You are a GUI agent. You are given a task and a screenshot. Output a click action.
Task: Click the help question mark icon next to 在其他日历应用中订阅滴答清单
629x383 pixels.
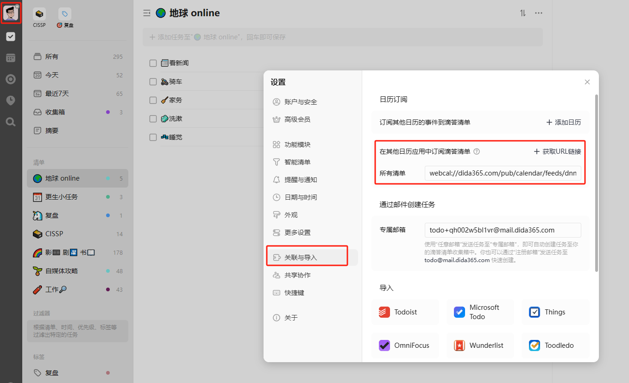[477, 151]
